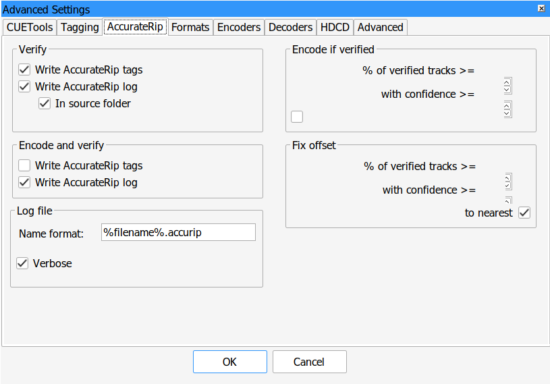550x384 pixels.
Task: Switch to the CUETools tab
Action: click(29, 27)
